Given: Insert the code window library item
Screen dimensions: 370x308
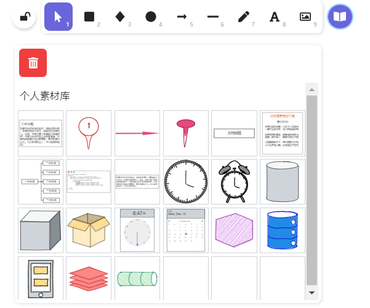Looking at the screenshot, I should 89,182.
